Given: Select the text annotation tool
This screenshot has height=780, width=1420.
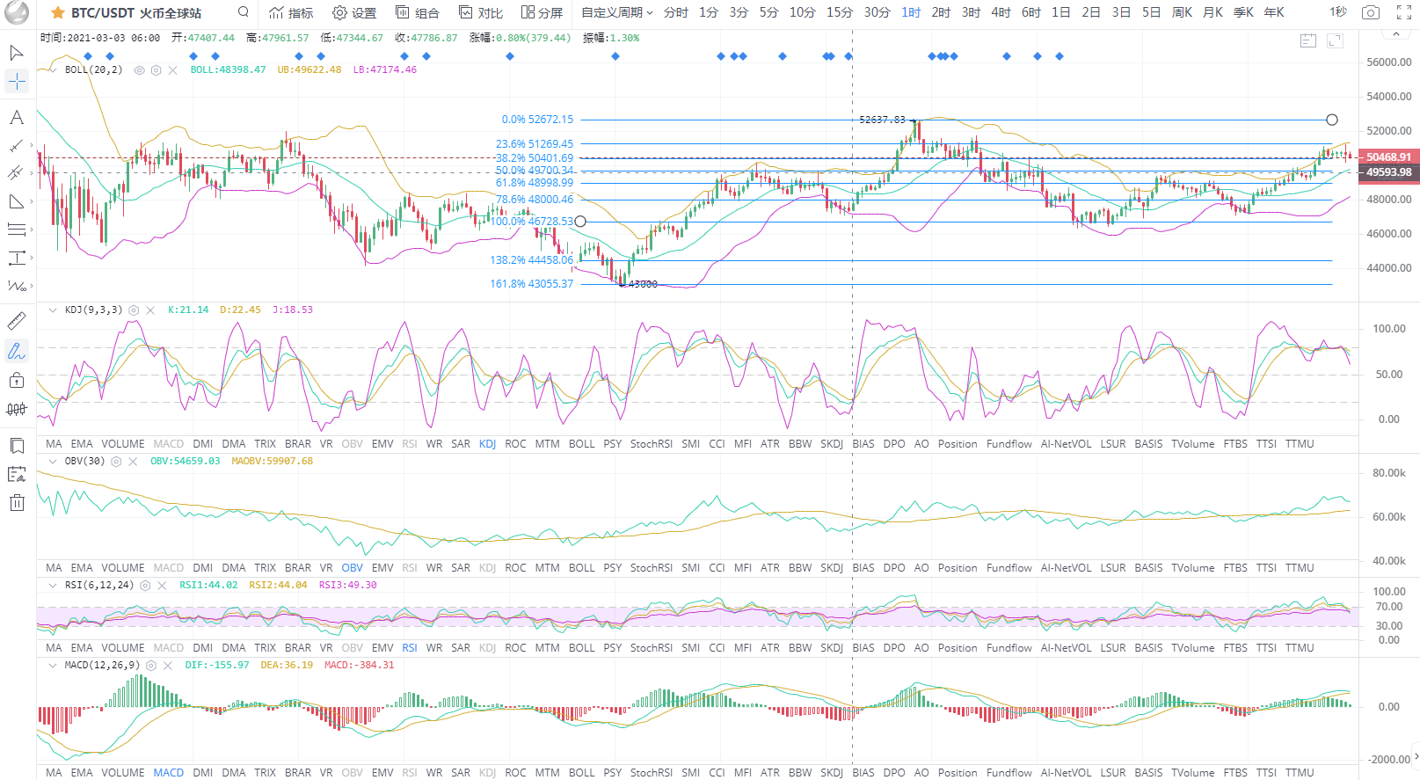Looking at the screenshot, I should pos(17,118).
